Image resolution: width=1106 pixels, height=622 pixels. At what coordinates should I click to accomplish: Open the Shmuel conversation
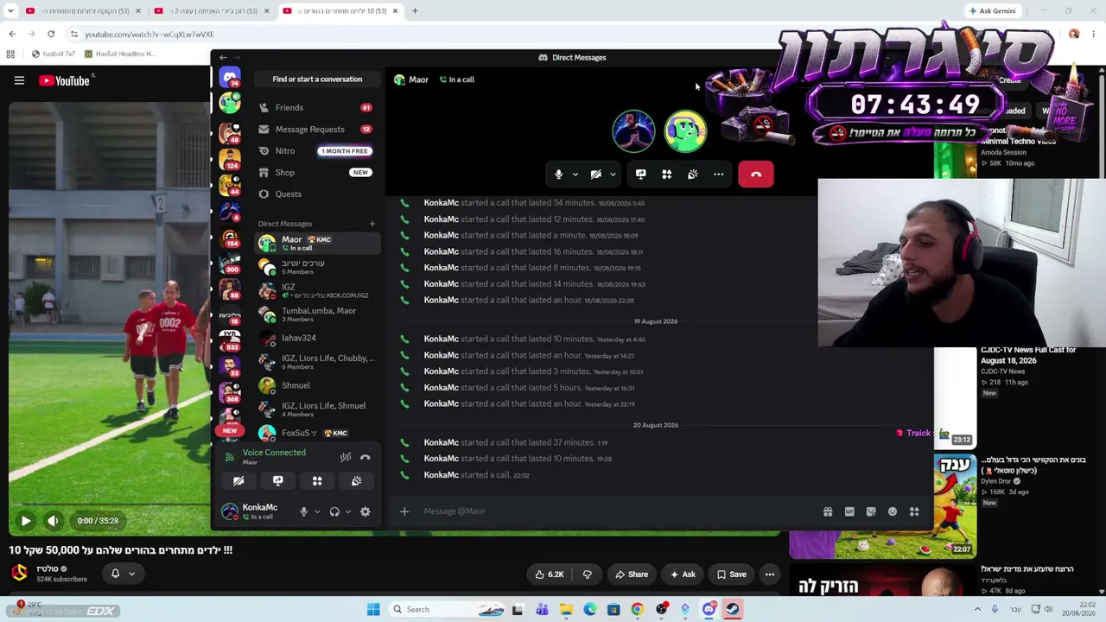click(315, 385)
